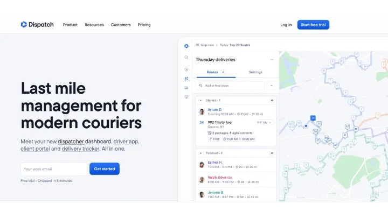
Task: Click the Dispatch logo in app sidebar
Action: tap(186, 46)
